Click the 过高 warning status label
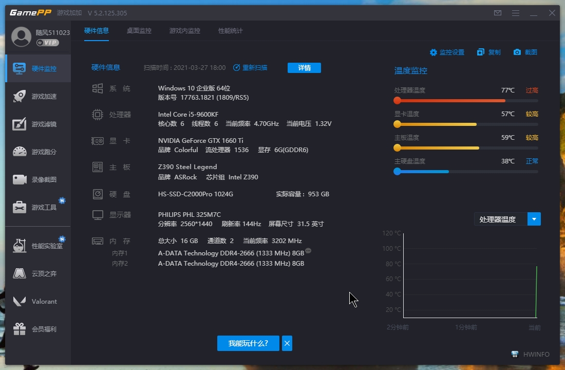 (532, 90)
